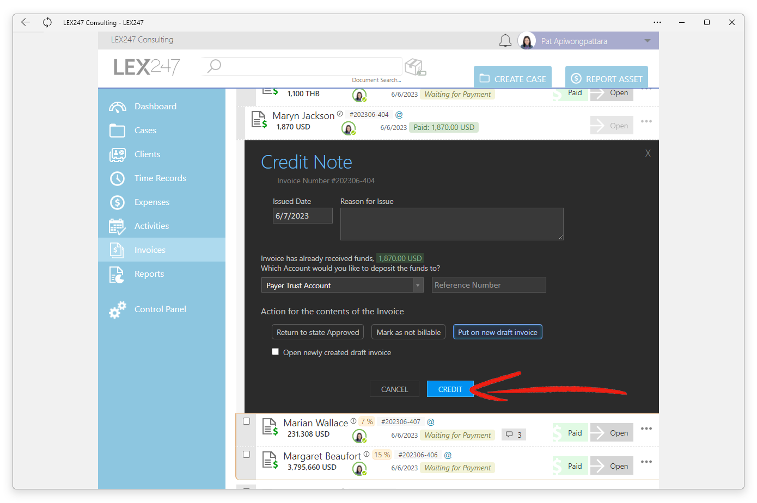Click the 7 % tag on Marian Wallace
Viewport: 757px width, 503px height.
tap(367, 421)
